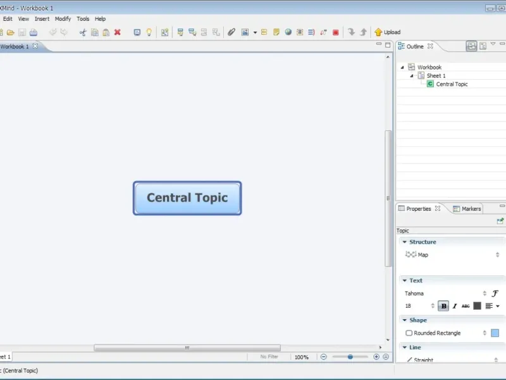This screenshot has height=380, width=506.
Task: Toggle bold text formatting
Action: [444, 306]
